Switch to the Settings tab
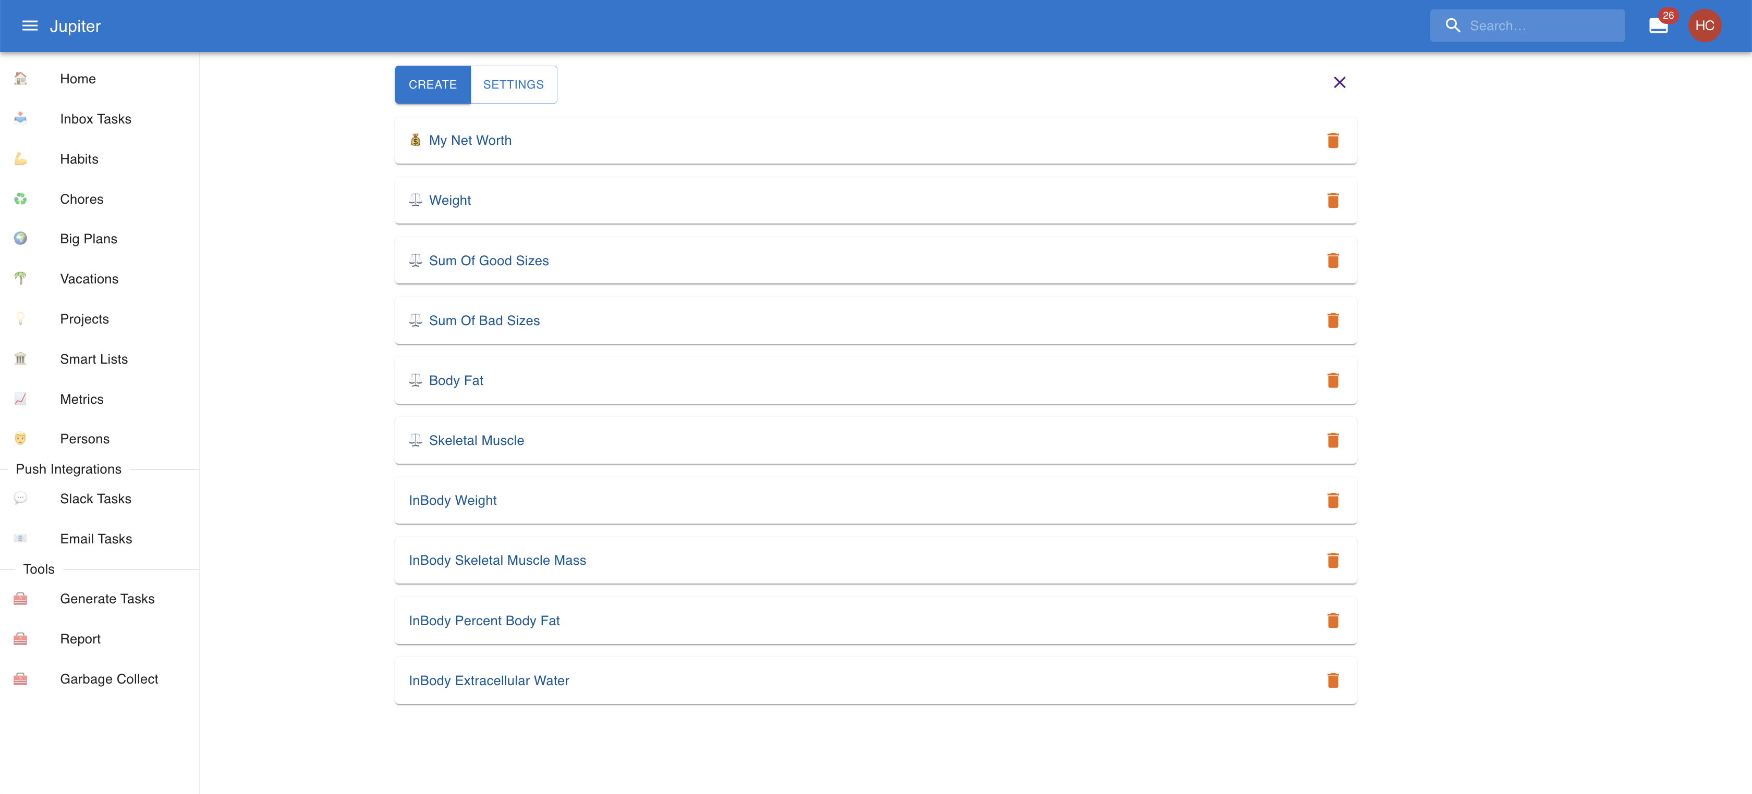 pos(513,85)
